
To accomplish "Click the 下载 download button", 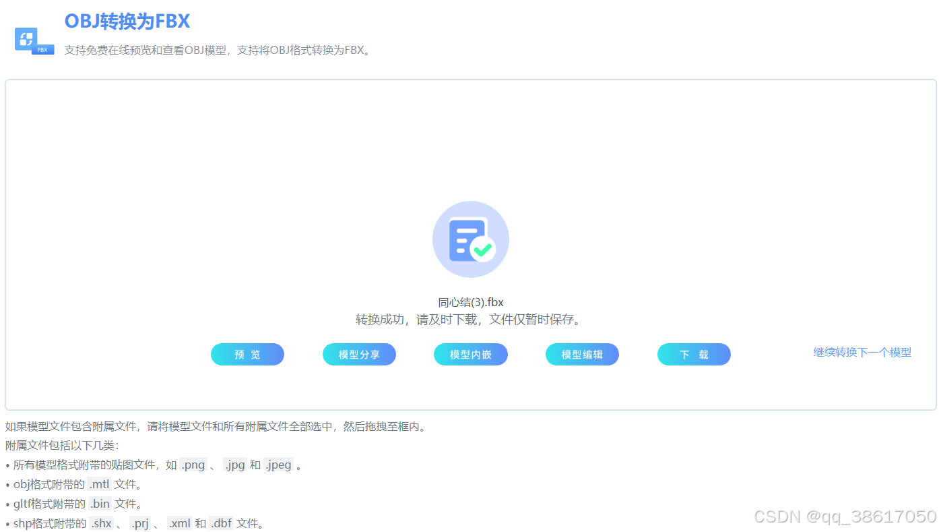I will coord(694,354).
